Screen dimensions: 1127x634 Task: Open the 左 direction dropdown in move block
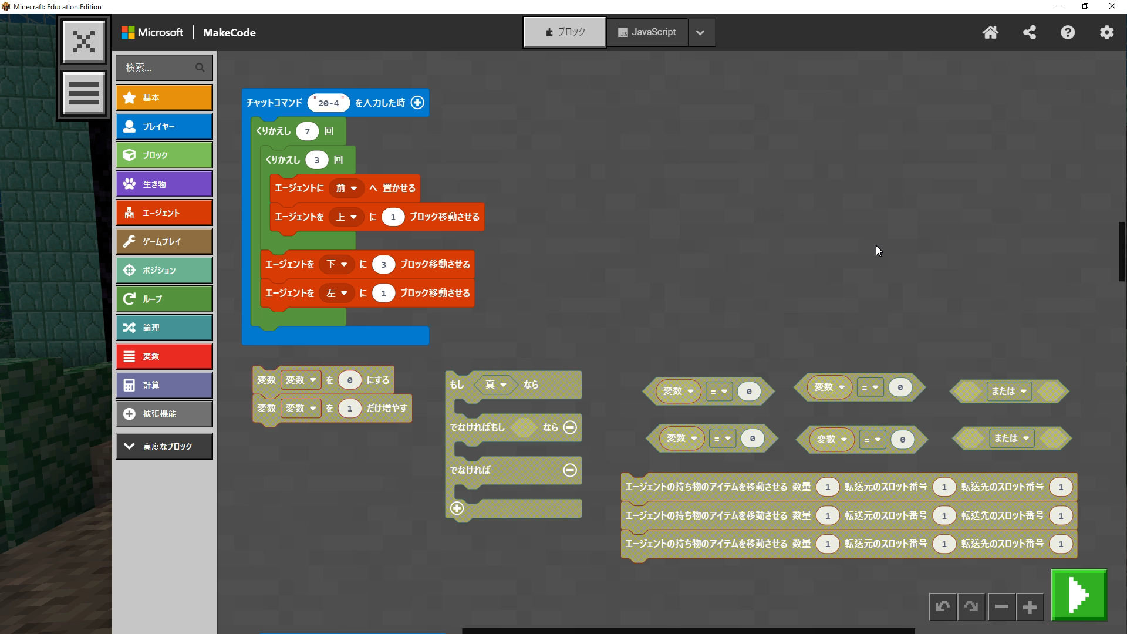tap(337, 293)
